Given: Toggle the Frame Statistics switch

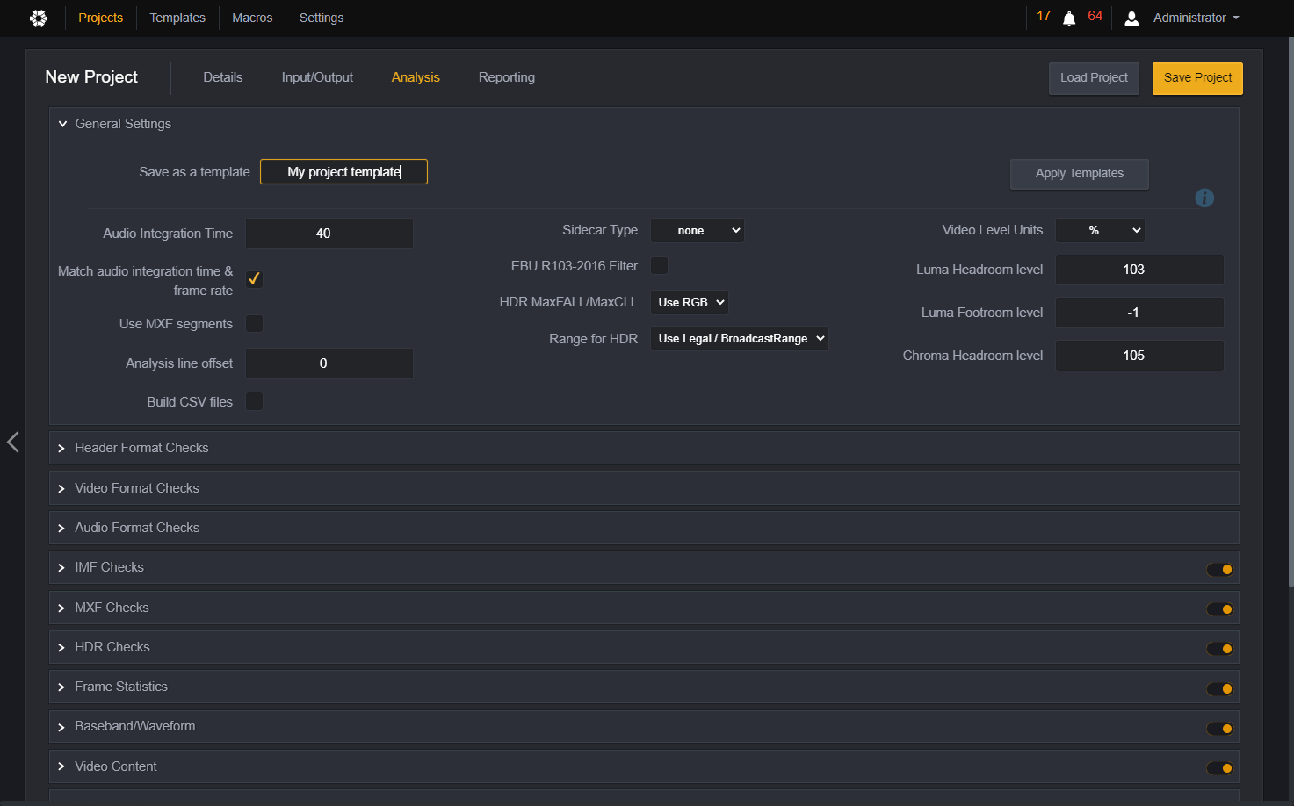Looking at the screenshot, I should [1219, 689].
